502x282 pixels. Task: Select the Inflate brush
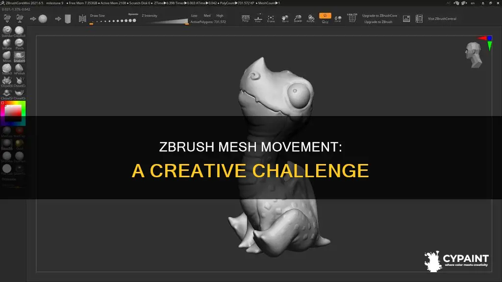point(7,44)
